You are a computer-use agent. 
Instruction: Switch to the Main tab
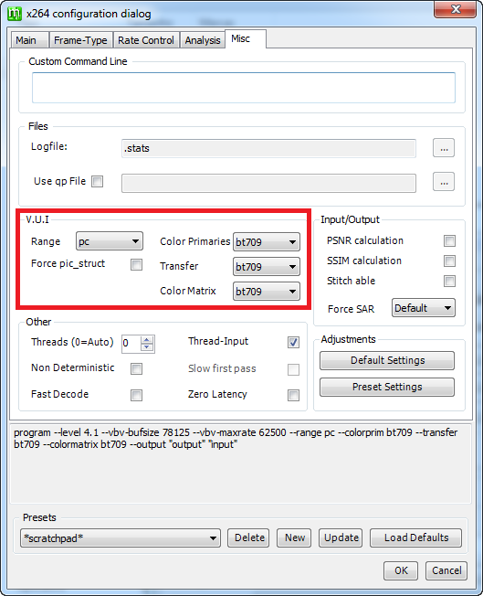point(29,40)
